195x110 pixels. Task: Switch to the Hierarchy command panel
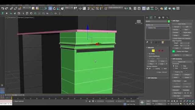tap(155, 18)
